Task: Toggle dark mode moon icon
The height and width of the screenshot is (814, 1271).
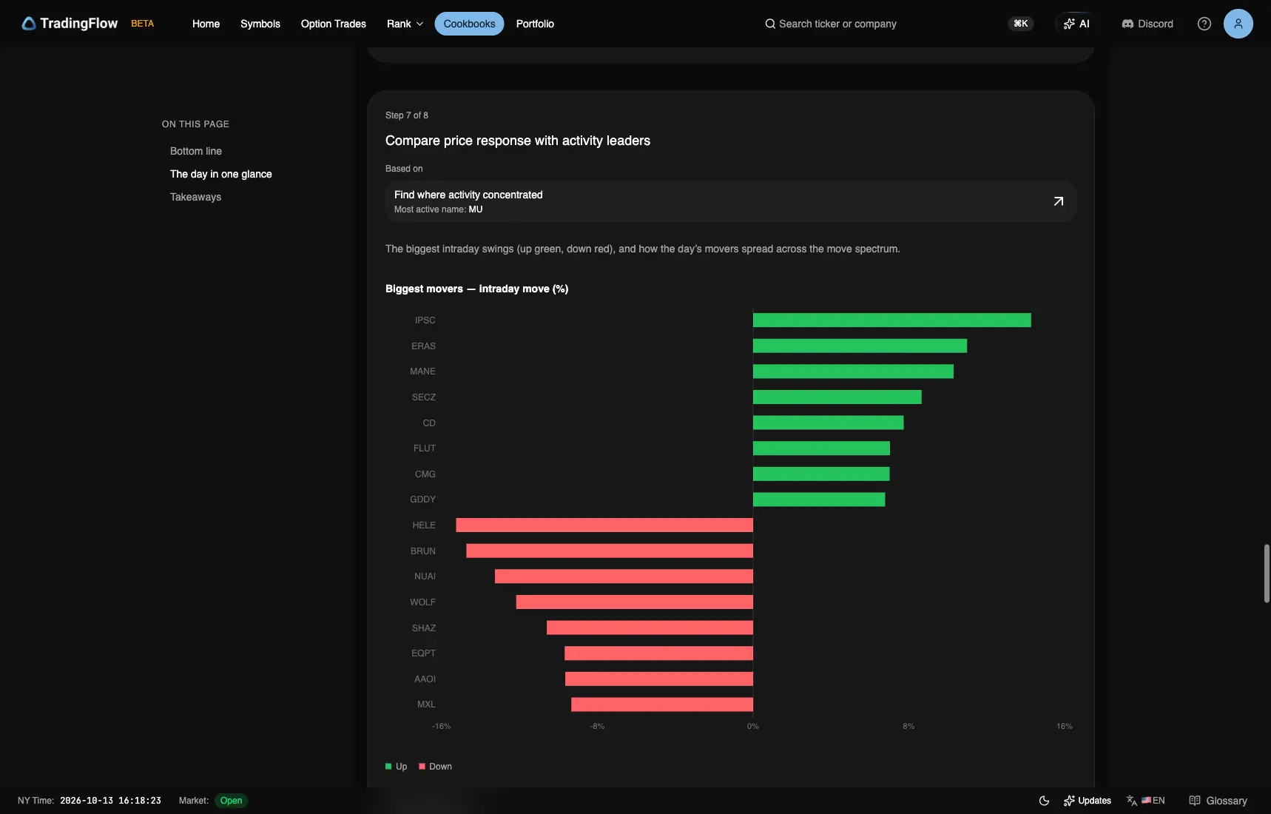Action: click(x=1045, y=801)
